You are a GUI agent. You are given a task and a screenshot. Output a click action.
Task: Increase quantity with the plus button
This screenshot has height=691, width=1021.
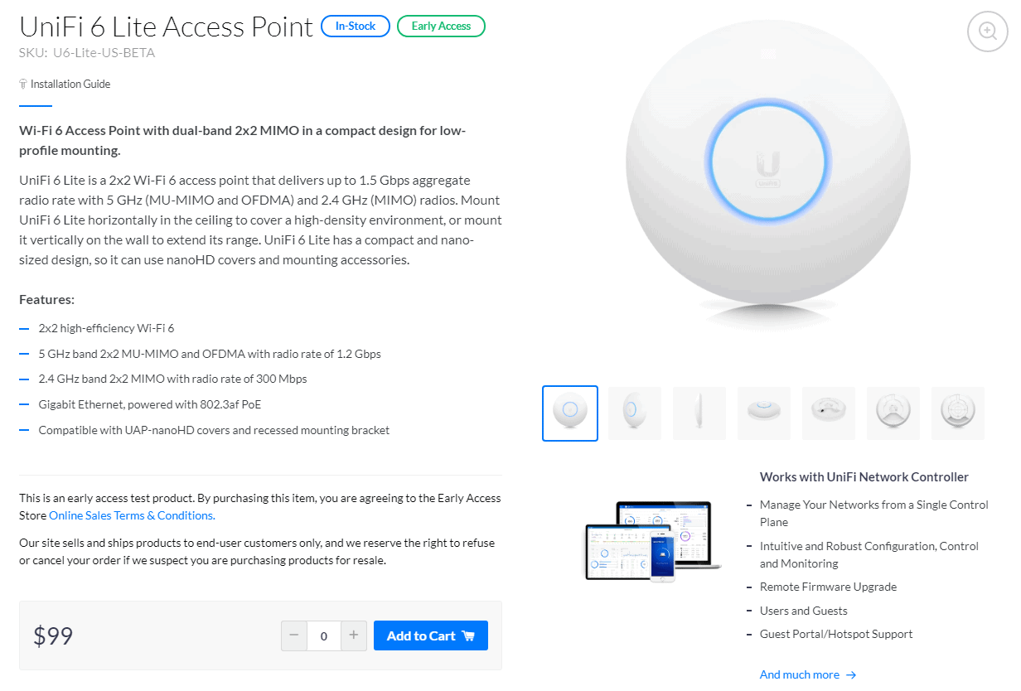tap(353, 635)
